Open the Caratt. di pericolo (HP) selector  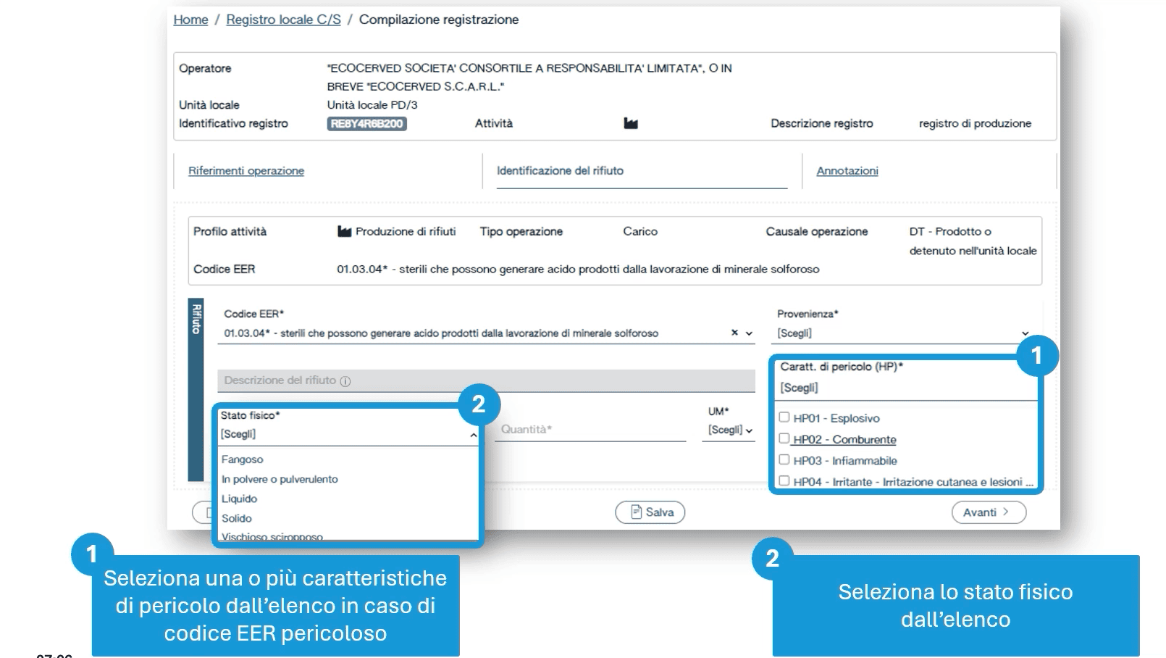pos(905,388)
